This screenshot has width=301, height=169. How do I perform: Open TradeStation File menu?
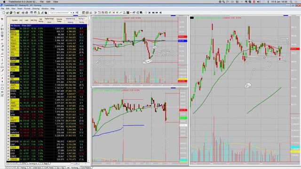point(2,8)
